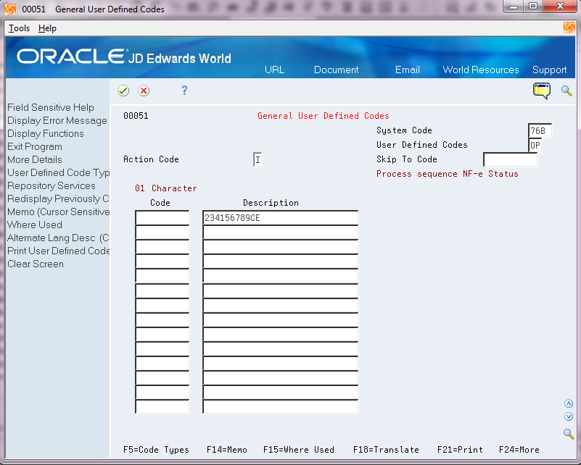Select Print User Defined Codes in sidebar
This screenshot has width=581, height=465.
click(58, 251)
